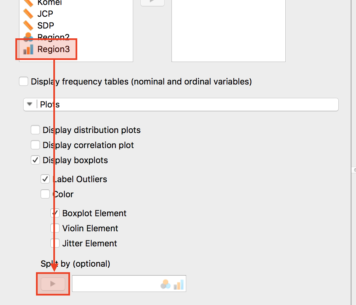356x305 pixels.
Task: Click the SDP ruler icon
Action: [x=28, y=26]
